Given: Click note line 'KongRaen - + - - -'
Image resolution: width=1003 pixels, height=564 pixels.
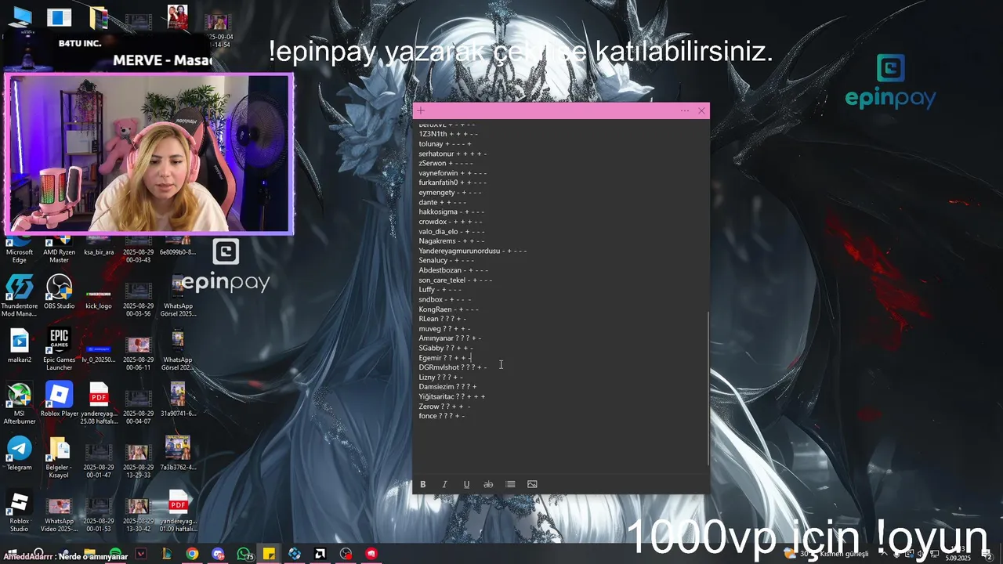Looking at the screenshot, I should (x=448, y=309).
